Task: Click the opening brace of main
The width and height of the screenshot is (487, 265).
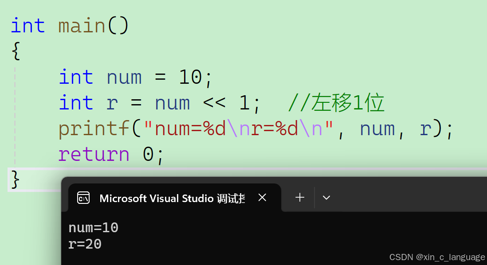Action: (16, 51)
